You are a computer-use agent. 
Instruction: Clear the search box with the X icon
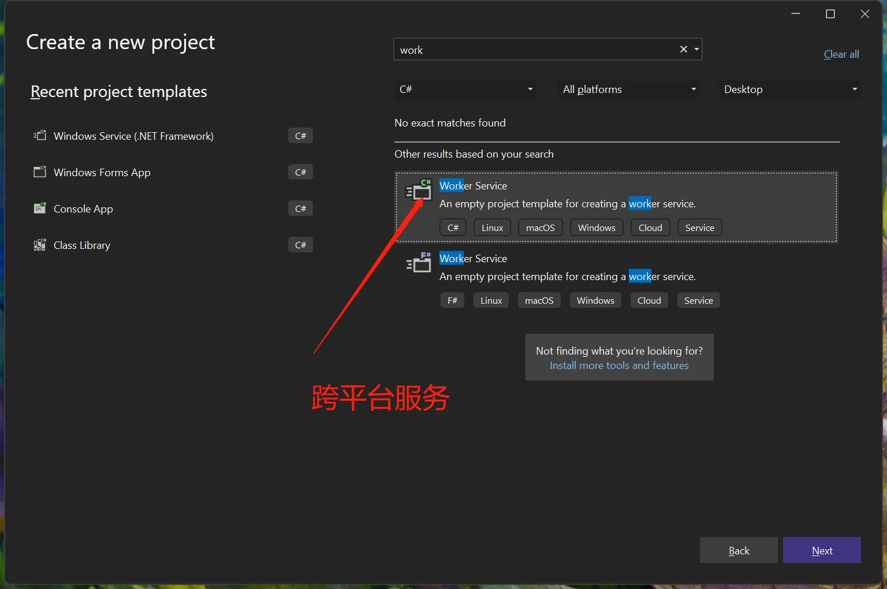point(684,49)
